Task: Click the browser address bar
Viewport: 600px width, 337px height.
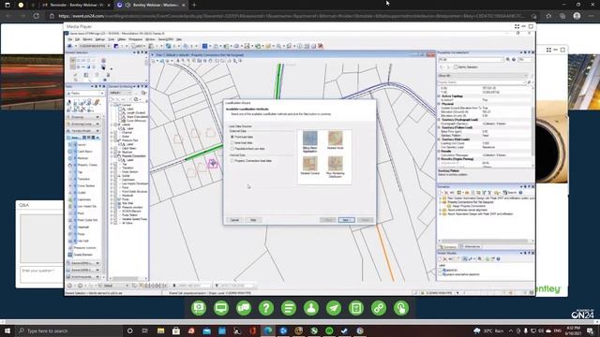Action: [291, 16]
